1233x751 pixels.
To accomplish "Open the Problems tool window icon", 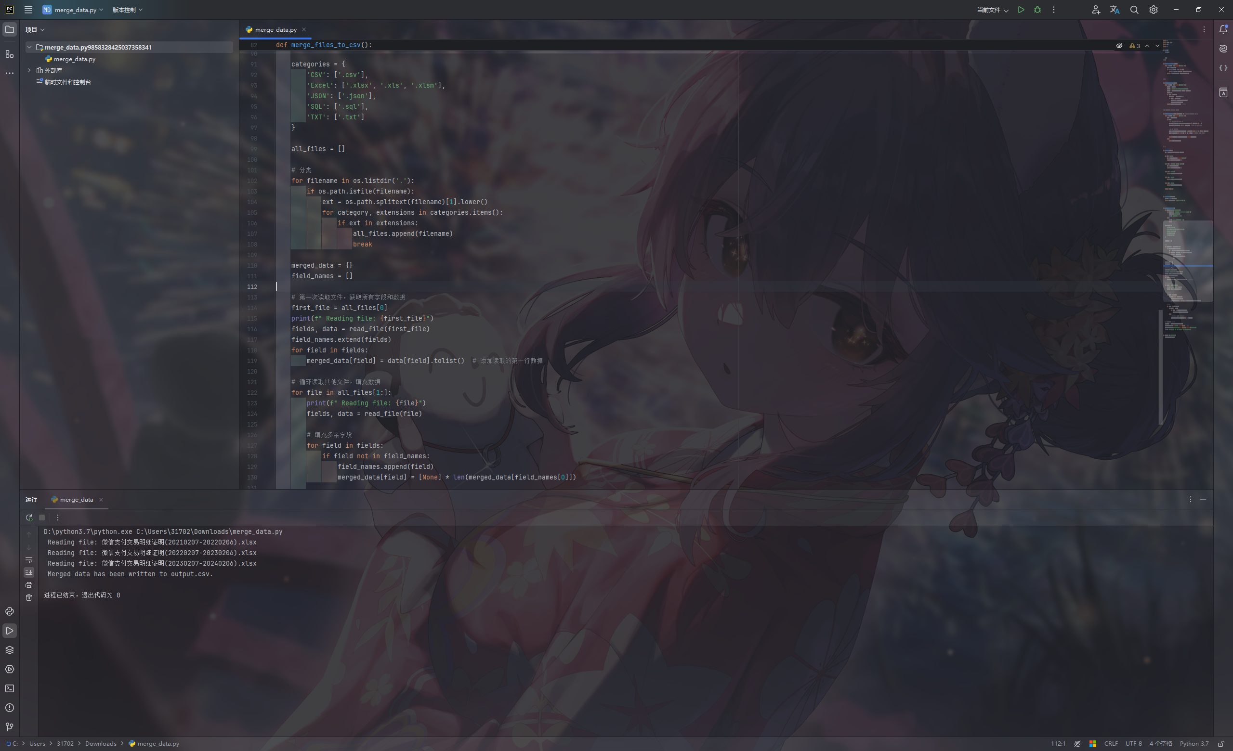I will tap(10, 708).
